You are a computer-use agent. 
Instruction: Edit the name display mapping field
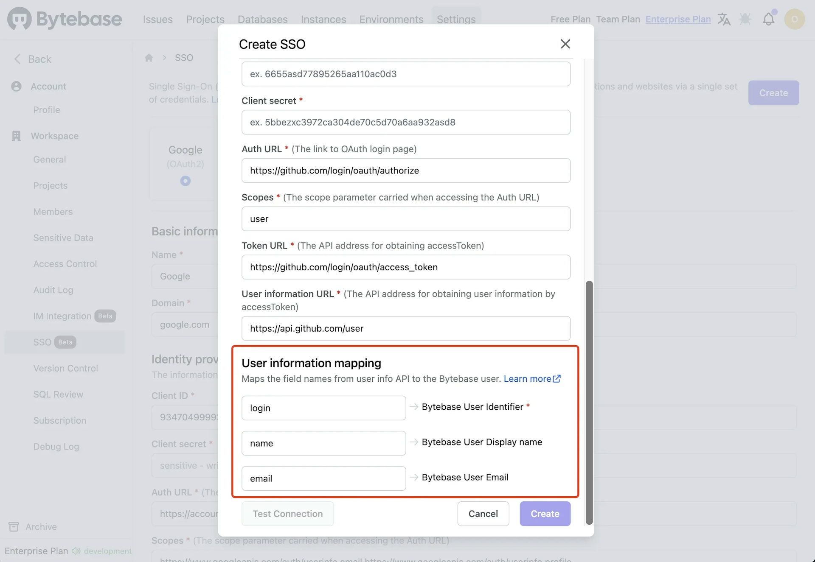[x=323, y=443]
